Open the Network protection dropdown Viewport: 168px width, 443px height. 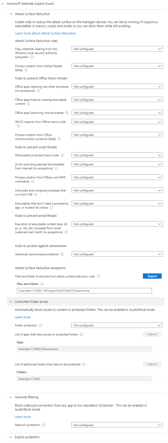coord(117,425)
